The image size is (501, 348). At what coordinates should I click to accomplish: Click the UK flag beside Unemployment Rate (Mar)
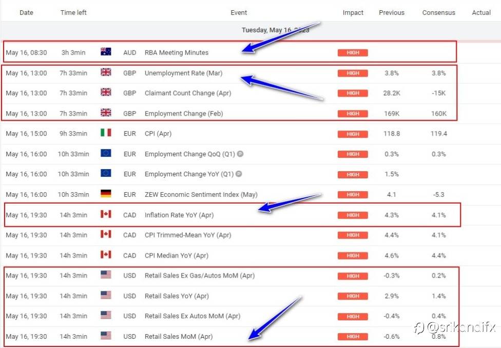click(106, 72)
